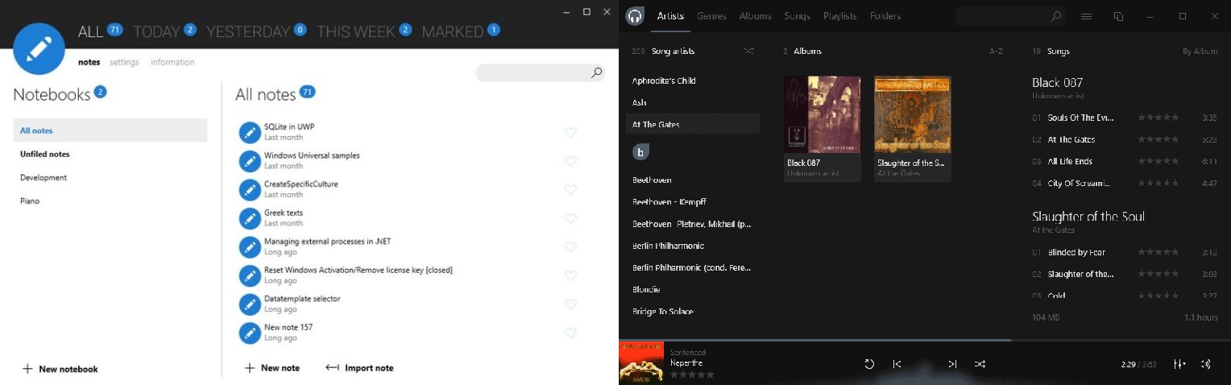This screenshot has height=385, width=1231.
Task: Click the large blue pencil logo in notes app
Action: click(39, 48)
